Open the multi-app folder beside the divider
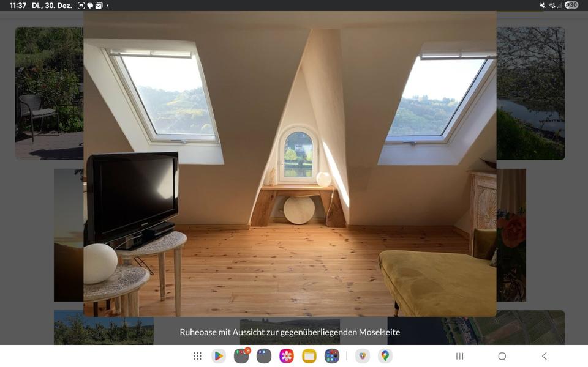 point(332,356)
